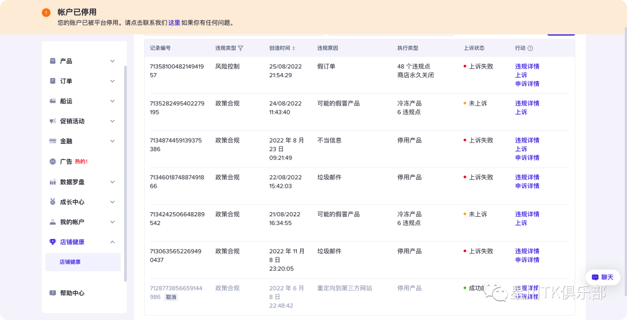Screen dimensions: 627x320
Task: Click the 促销活动 megaphone icon
Action: [x=52, y=121]
